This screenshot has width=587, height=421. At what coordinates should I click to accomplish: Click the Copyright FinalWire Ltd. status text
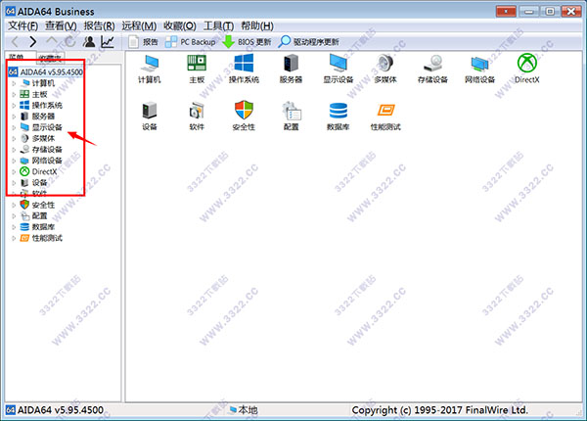coord(440,410)
